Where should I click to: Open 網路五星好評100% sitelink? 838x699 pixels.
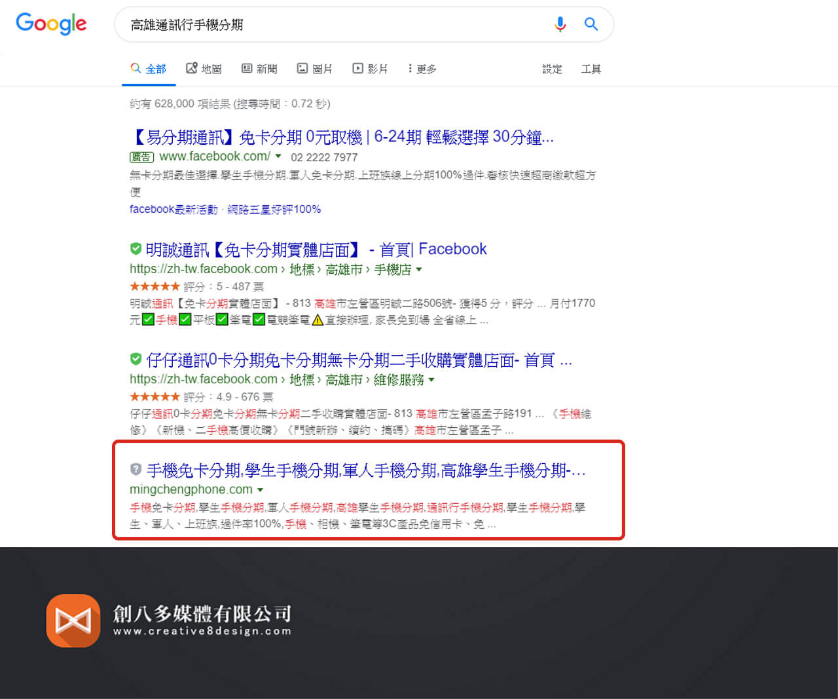(x=274, y=209)
